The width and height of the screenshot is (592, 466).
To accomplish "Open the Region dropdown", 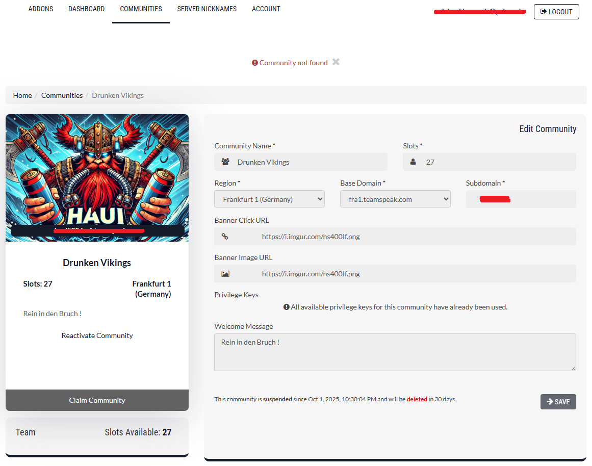I will coord(269,199).
